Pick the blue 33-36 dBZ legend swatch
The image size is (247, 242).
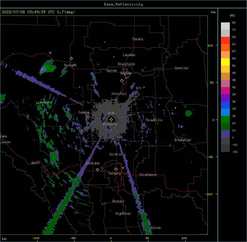[x=225, y=105]
